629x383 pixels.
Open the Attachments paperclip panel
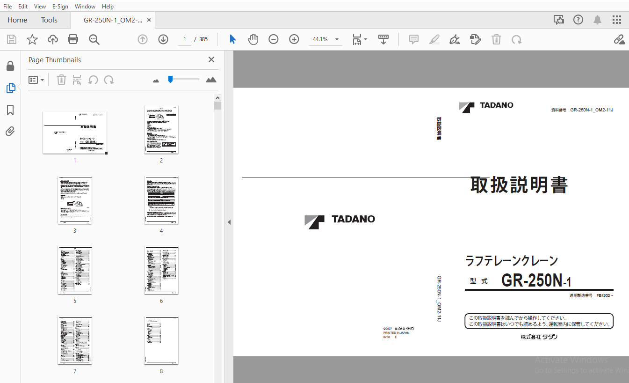point(10,132)
